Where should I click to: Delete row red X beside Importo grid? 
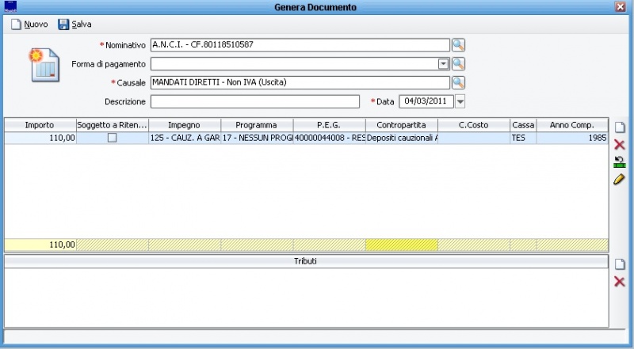[620, 145]
